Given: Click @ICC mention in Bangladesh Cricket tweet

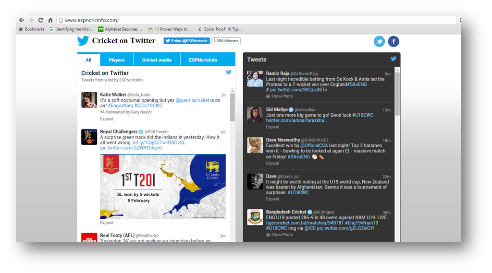Looking at the screenshot, I should 310,228.
